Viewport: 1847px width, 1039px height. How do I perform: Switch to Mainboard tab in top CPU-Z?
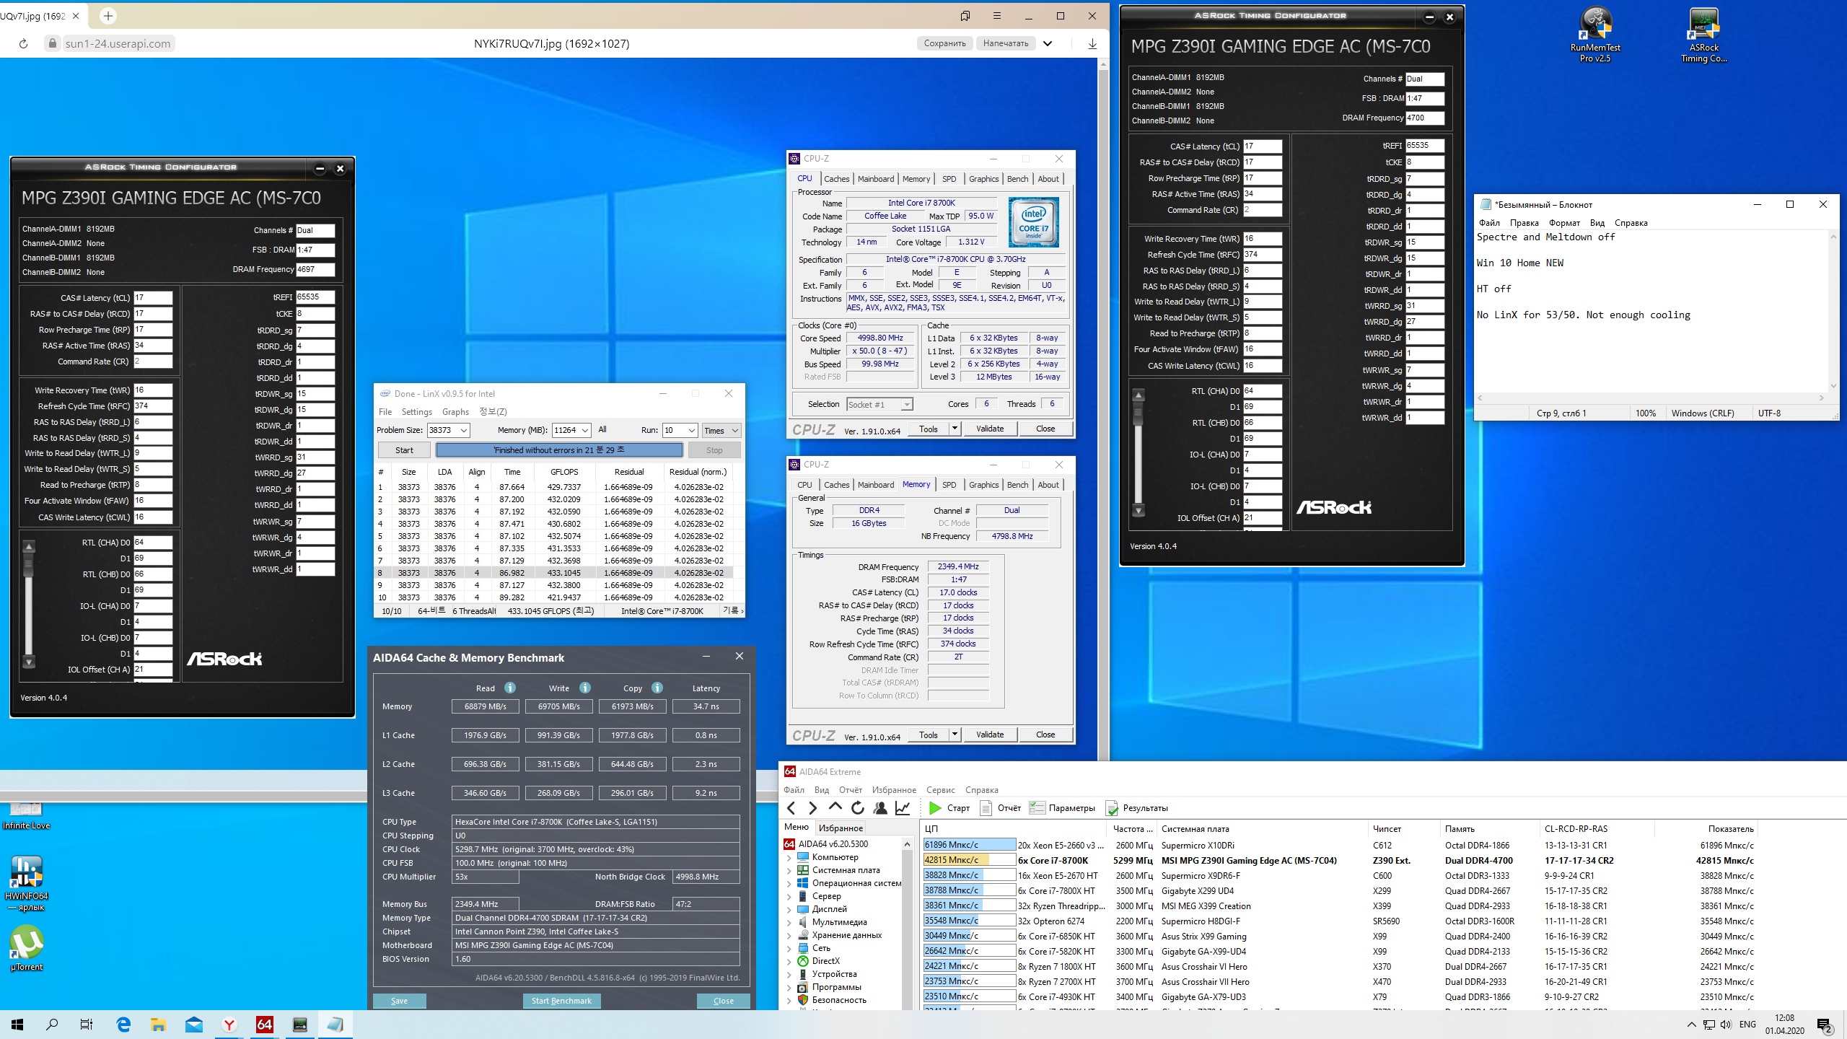[875, 179]
